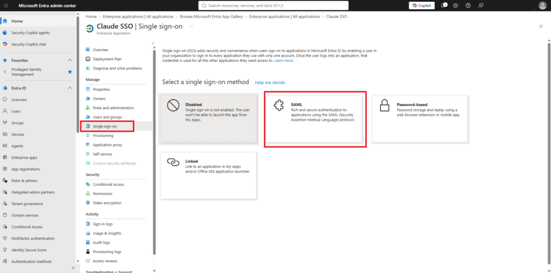Close the Claude SSO blade
The image size is (551, 273).
541,26
